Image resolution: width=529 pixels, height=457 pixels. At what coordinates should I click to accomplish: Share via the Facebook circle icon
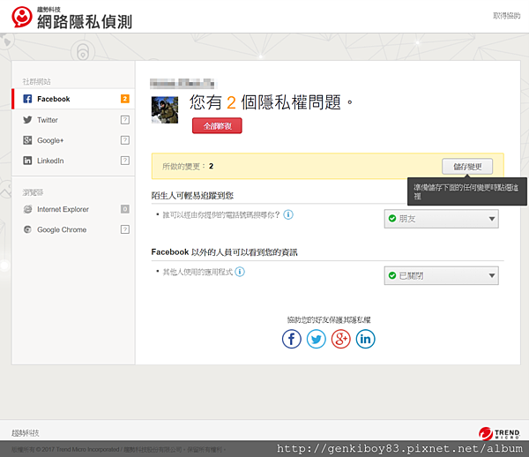[x=292, y=339]
